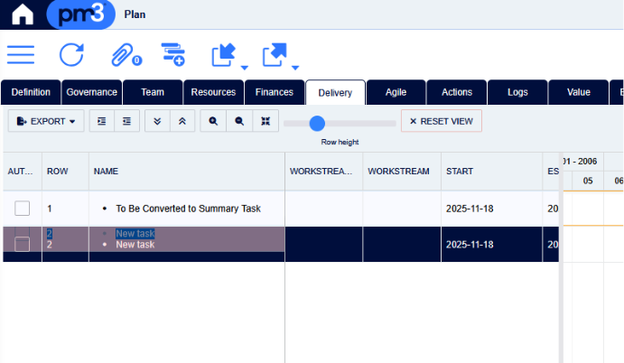
Task: Toggle the checkbox on the New task row
Action: [x=23, y=244]
